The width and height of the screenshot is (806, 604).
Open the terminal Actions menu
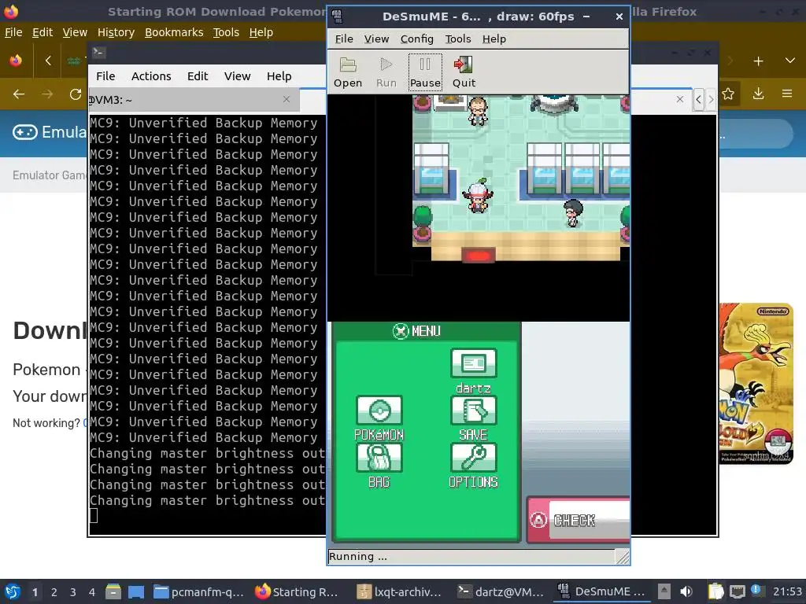(151, 76)
